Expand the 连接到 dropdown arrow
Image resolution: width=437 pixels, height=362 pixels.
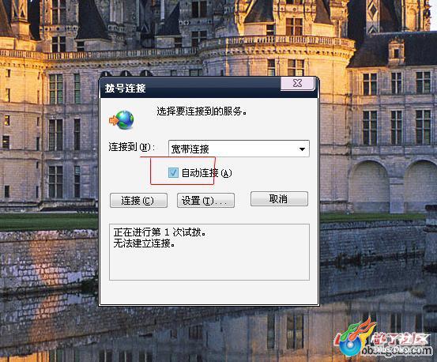point(302,149)
